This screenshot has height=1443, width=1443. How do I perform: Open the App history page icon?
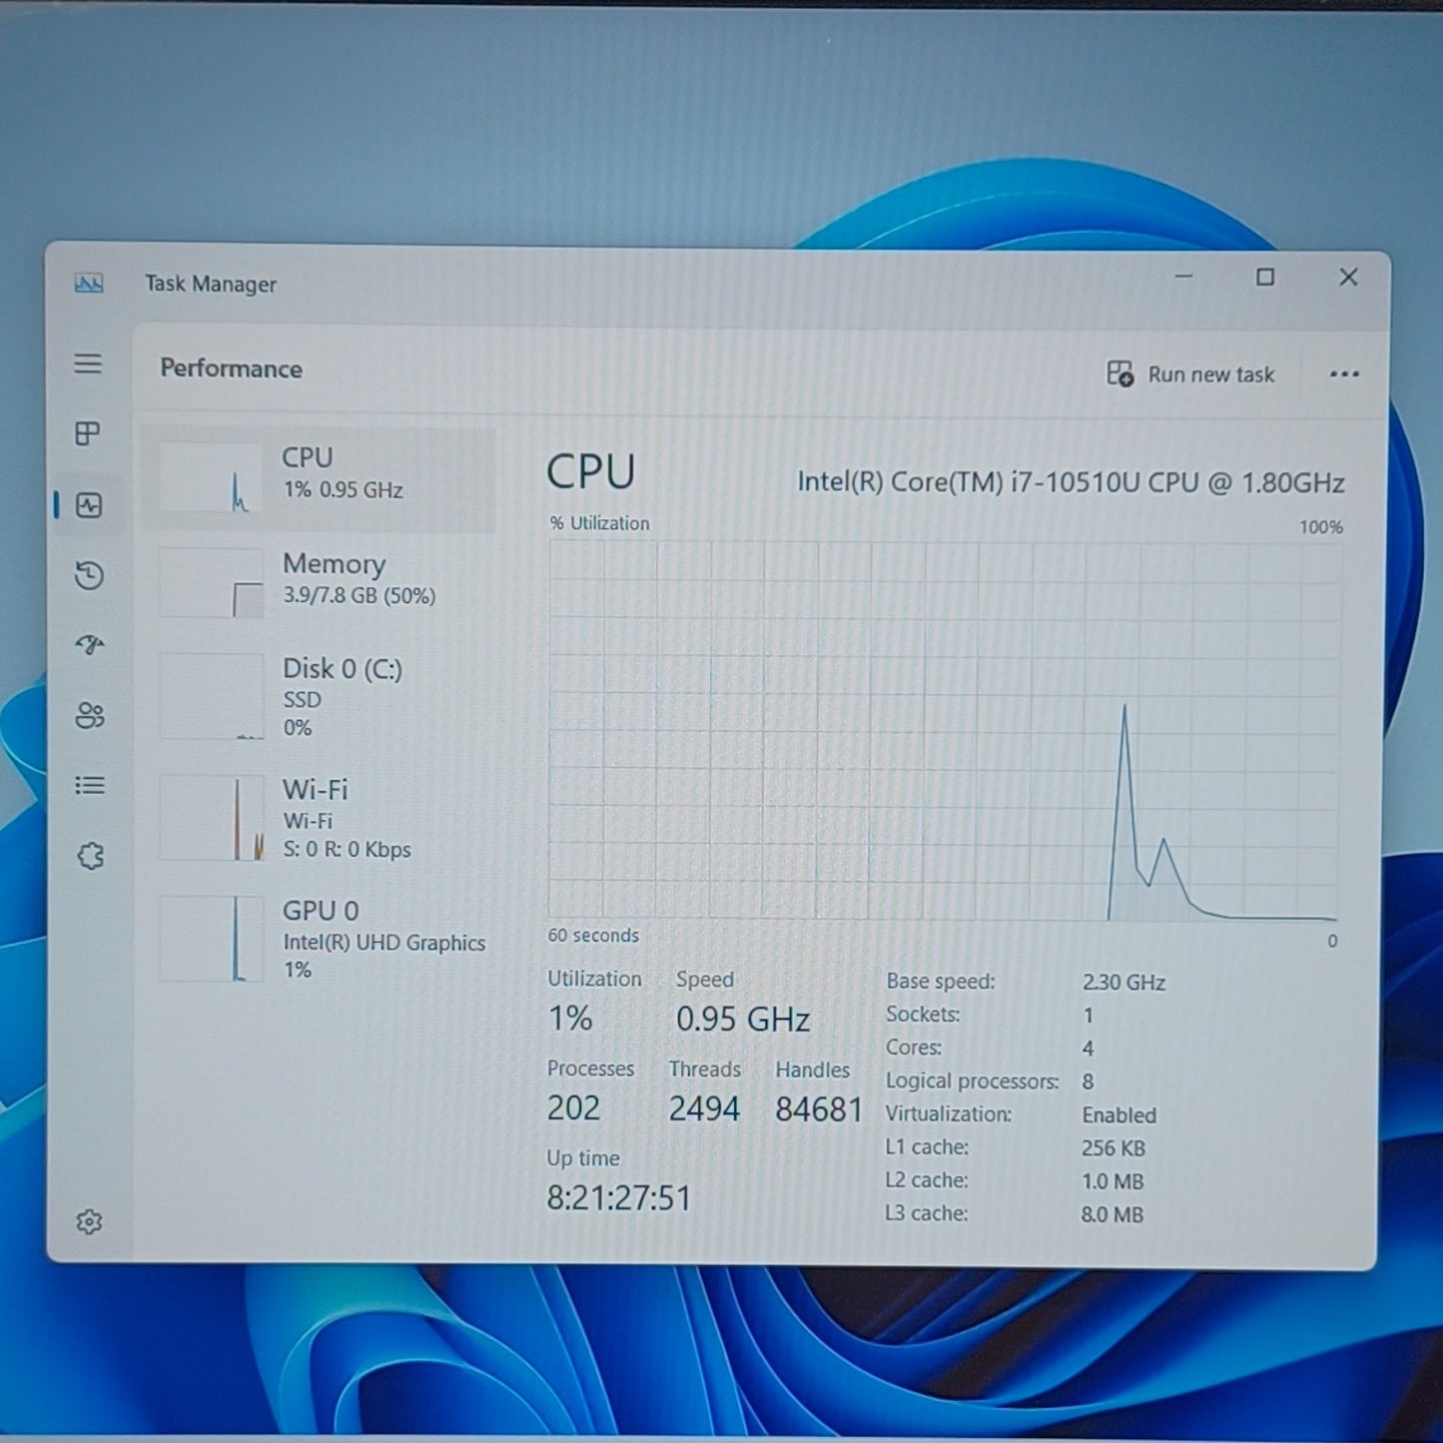click(89, 575)
